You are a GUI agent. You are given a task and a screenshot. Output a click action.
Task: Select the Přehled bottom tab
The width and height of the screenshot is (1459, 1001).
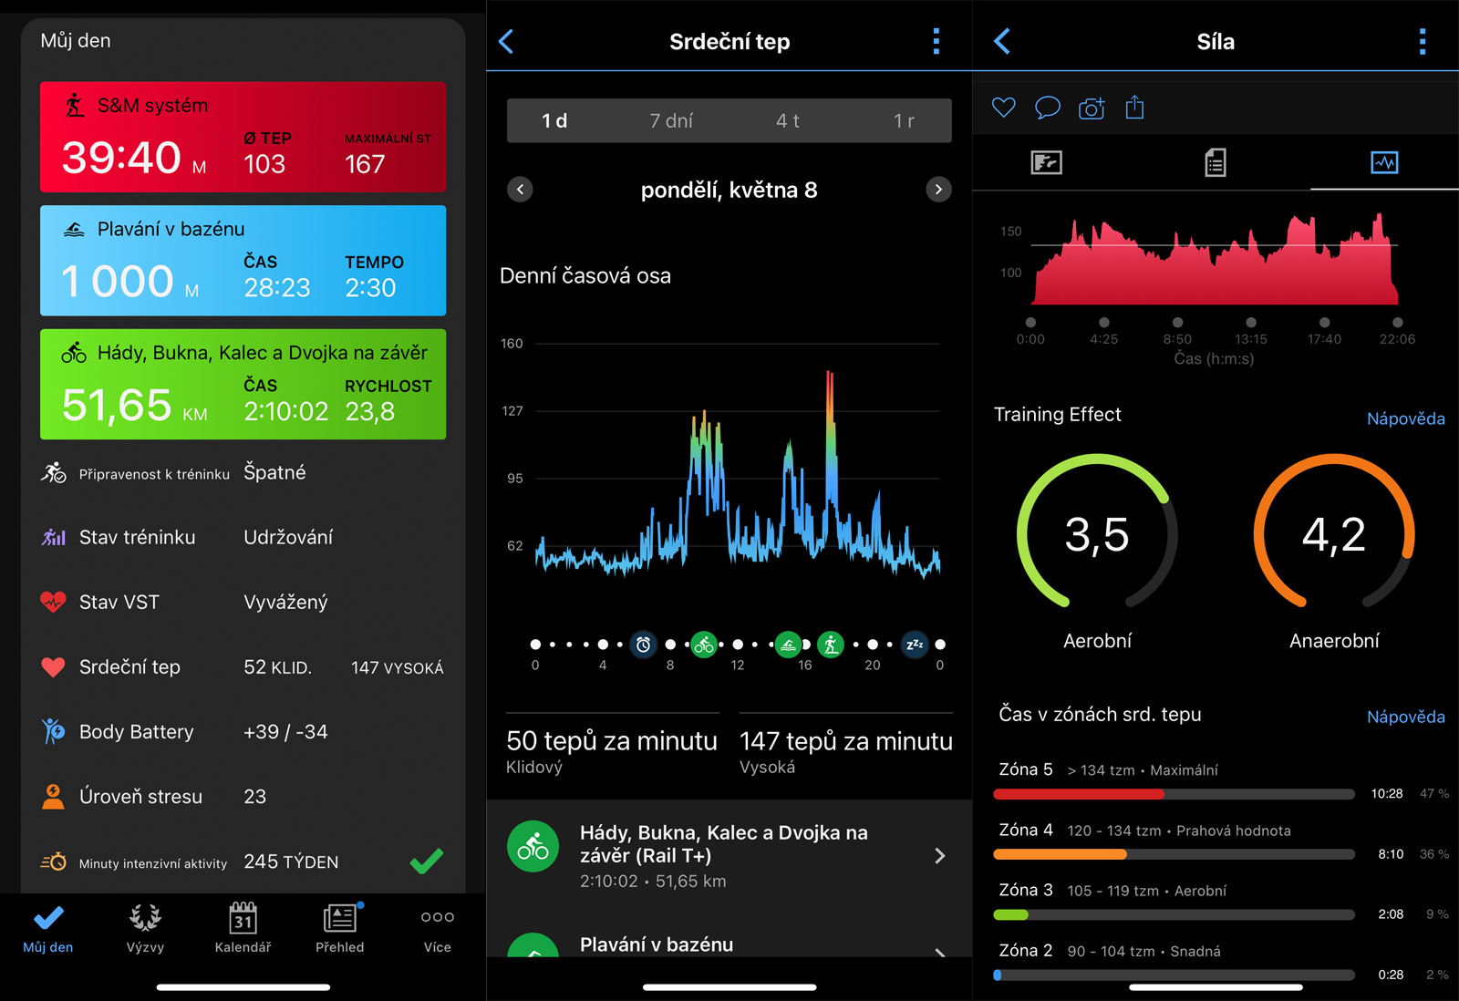click(x=340, y=930)
